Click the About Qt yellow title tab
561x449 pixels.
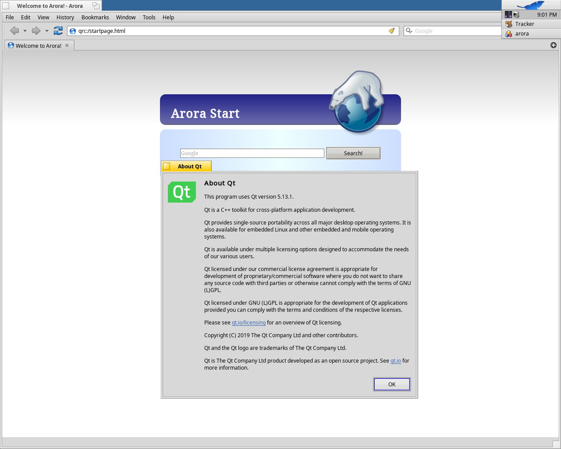tap(186, 166)
